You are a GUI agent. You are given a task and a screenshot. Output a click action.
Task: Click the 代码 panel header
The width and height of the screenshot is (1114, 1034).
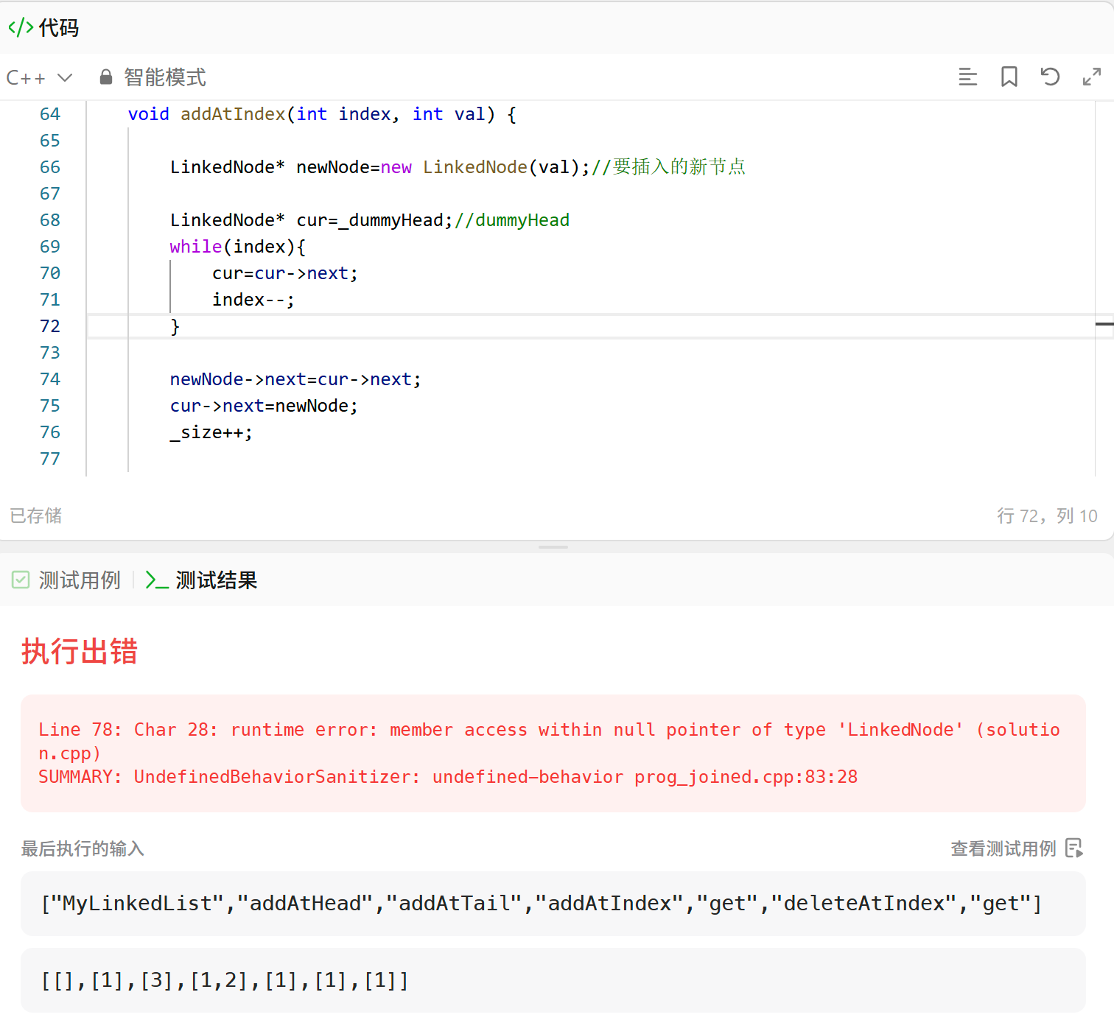click(x=43, y=28)
